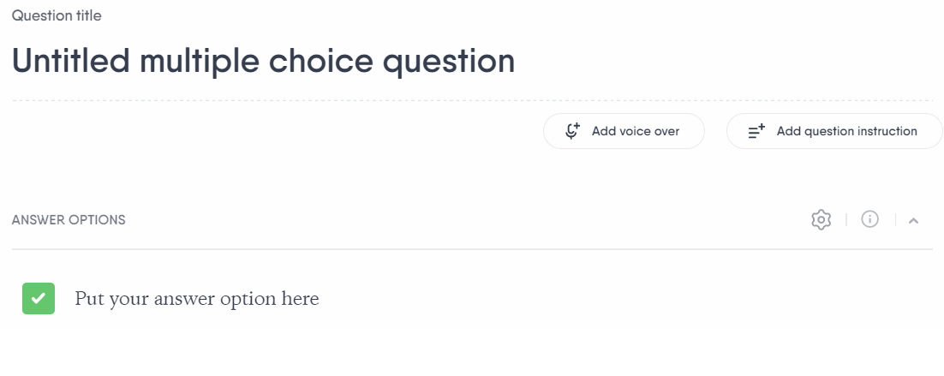
Task: Click the 'Add voice over' text label
Action: [635, 131]
